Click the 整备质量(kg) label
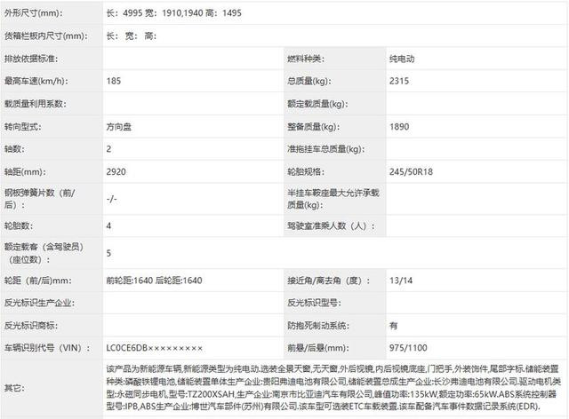 point(313,126)
